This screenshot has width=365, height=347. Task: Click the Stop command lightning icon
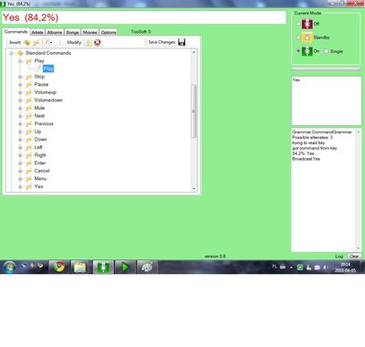click(29, 77)
